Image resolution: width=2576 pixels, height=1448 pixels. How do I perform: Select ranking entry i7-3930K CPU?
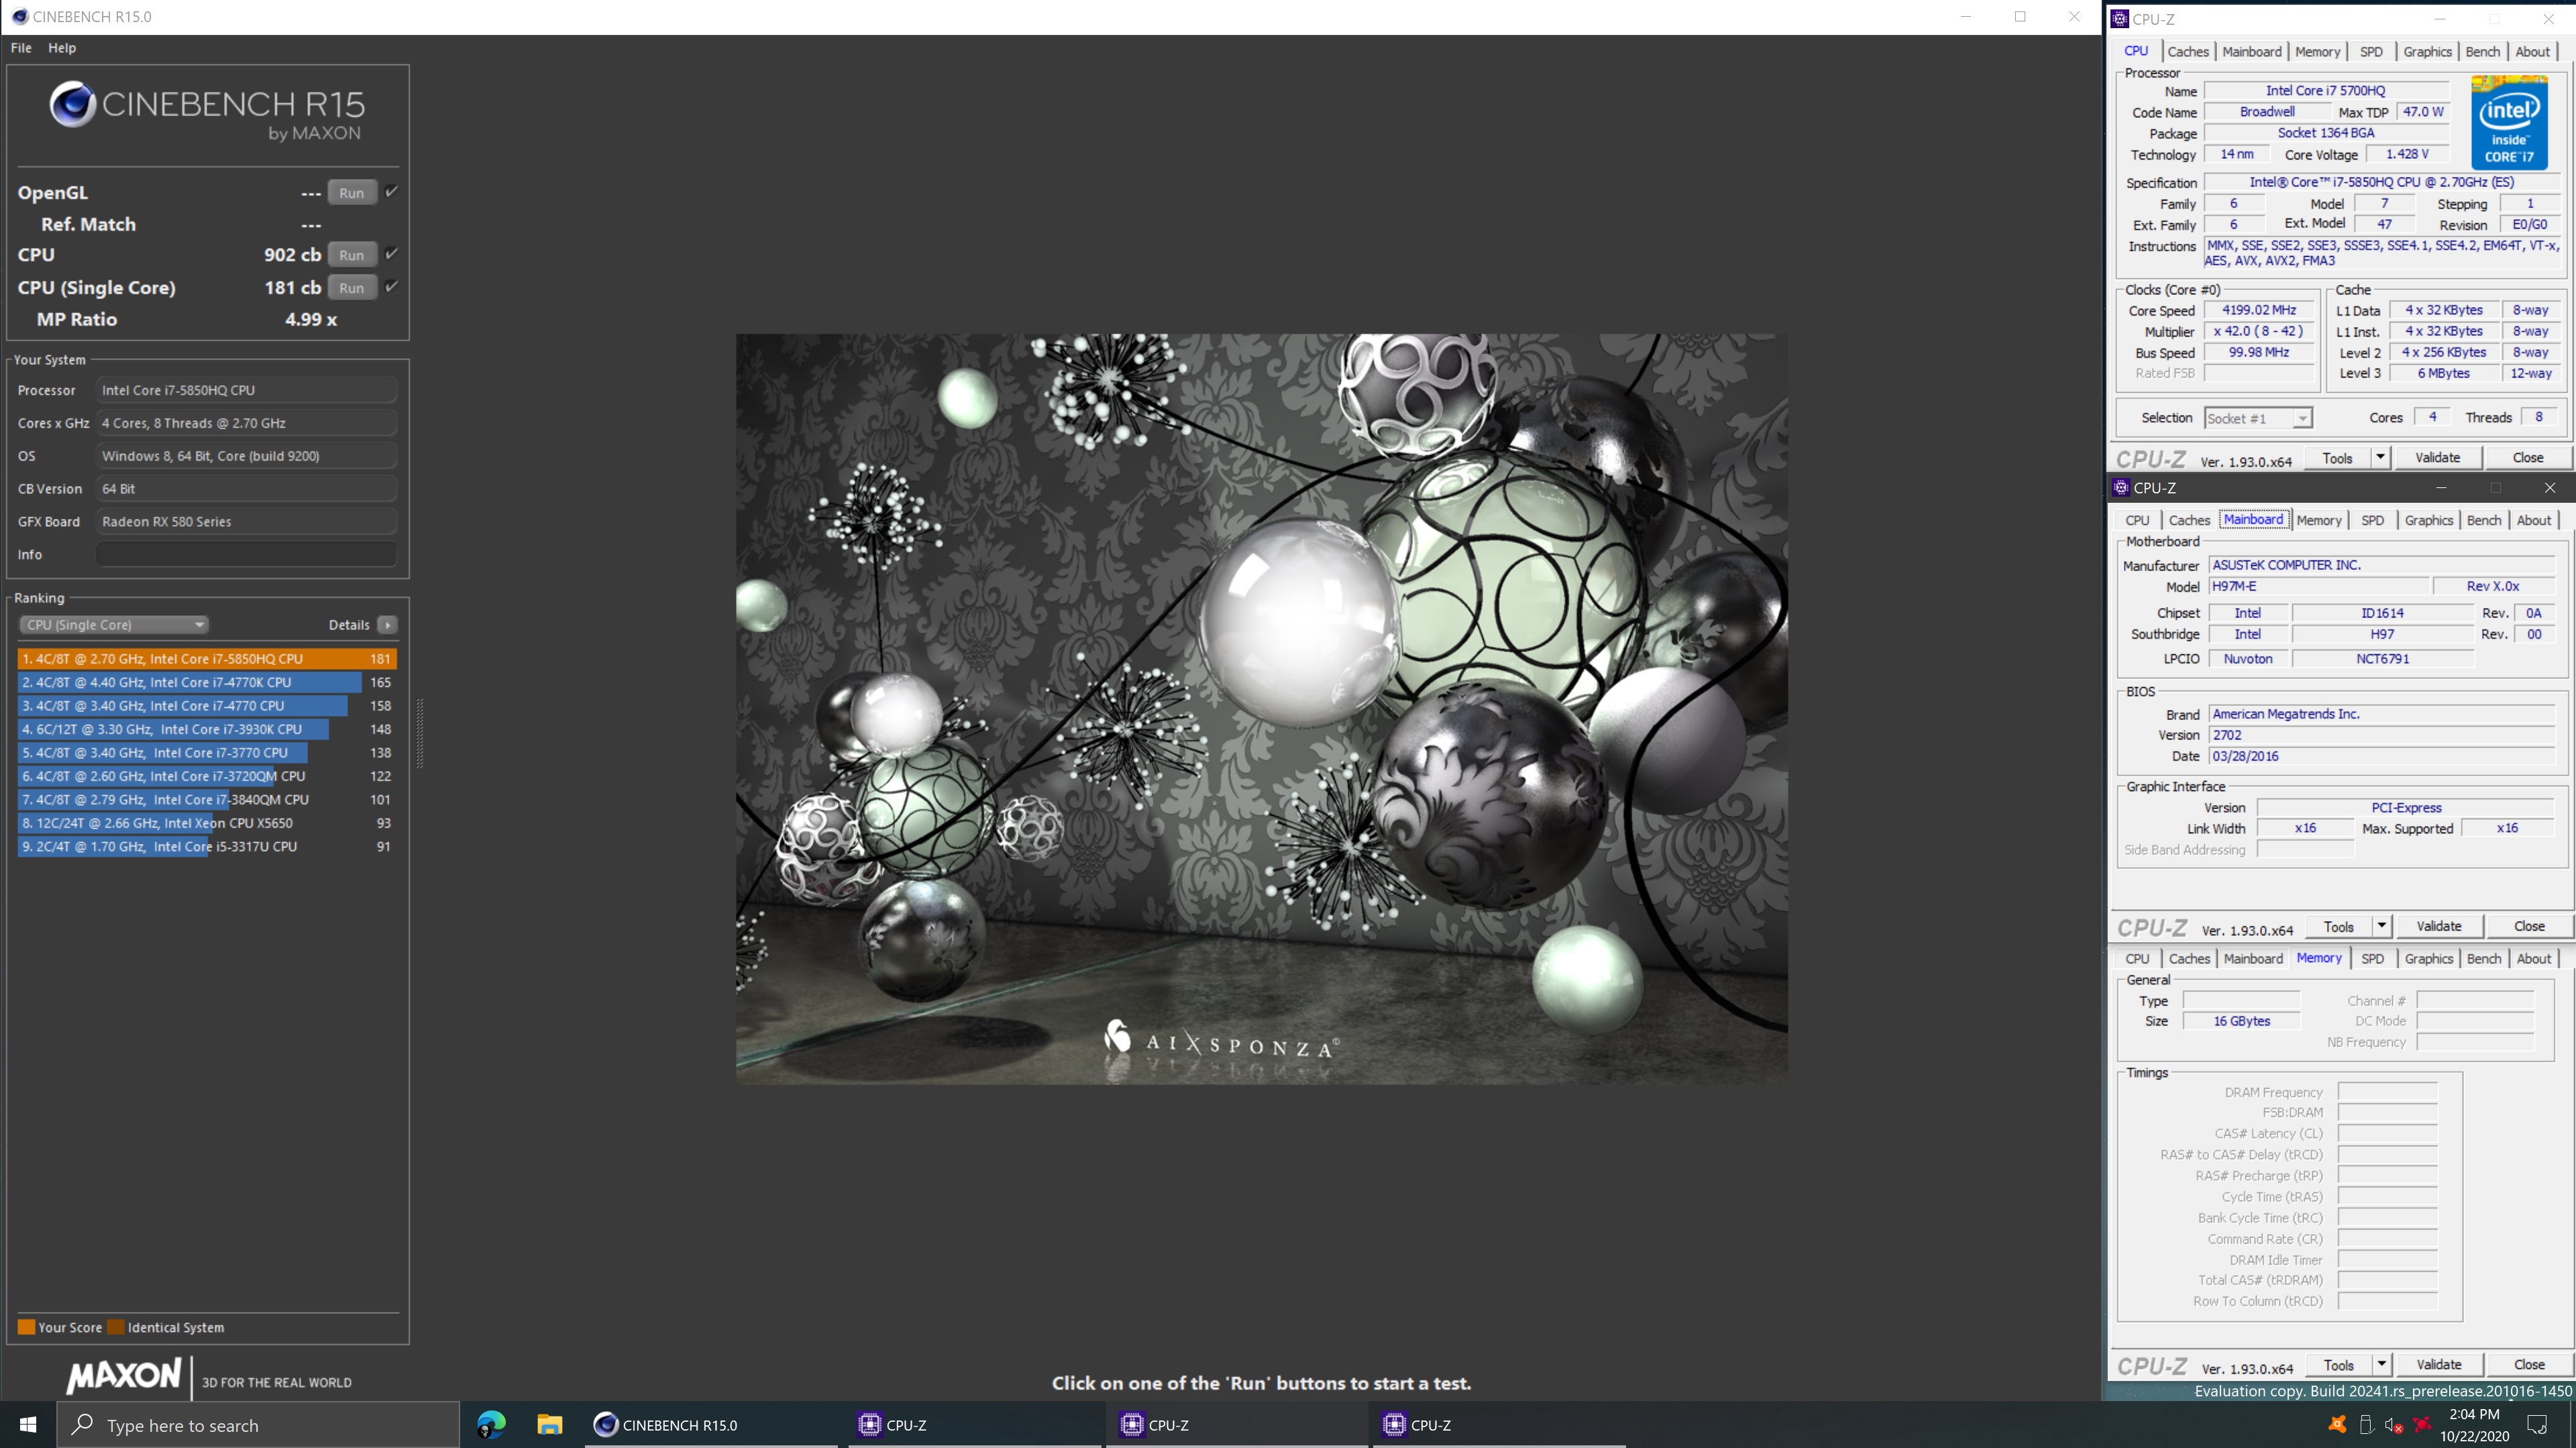click(207, 729)
